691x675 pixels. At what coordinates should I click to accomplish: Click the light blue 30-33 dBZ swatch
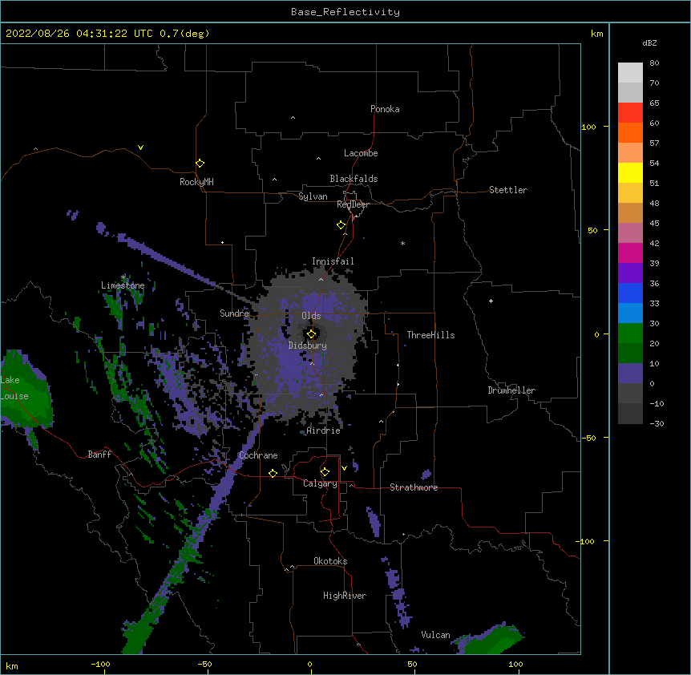point(630,313)
